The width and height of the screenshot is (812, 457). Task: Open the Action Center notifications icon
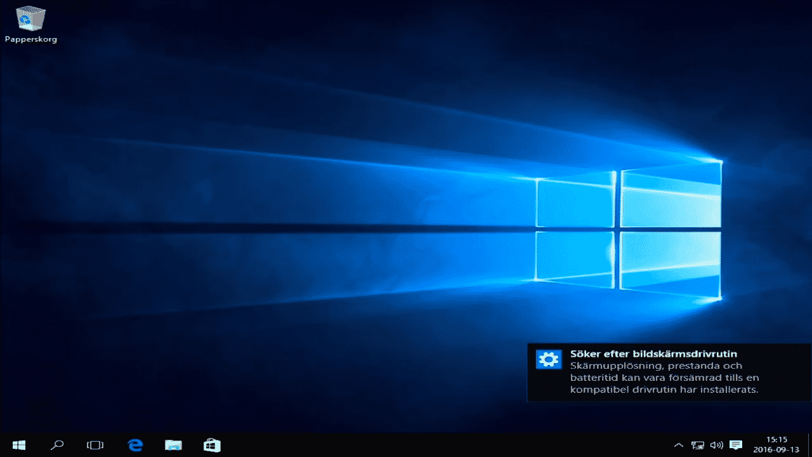pyautogui.click(x=736, y=445)
